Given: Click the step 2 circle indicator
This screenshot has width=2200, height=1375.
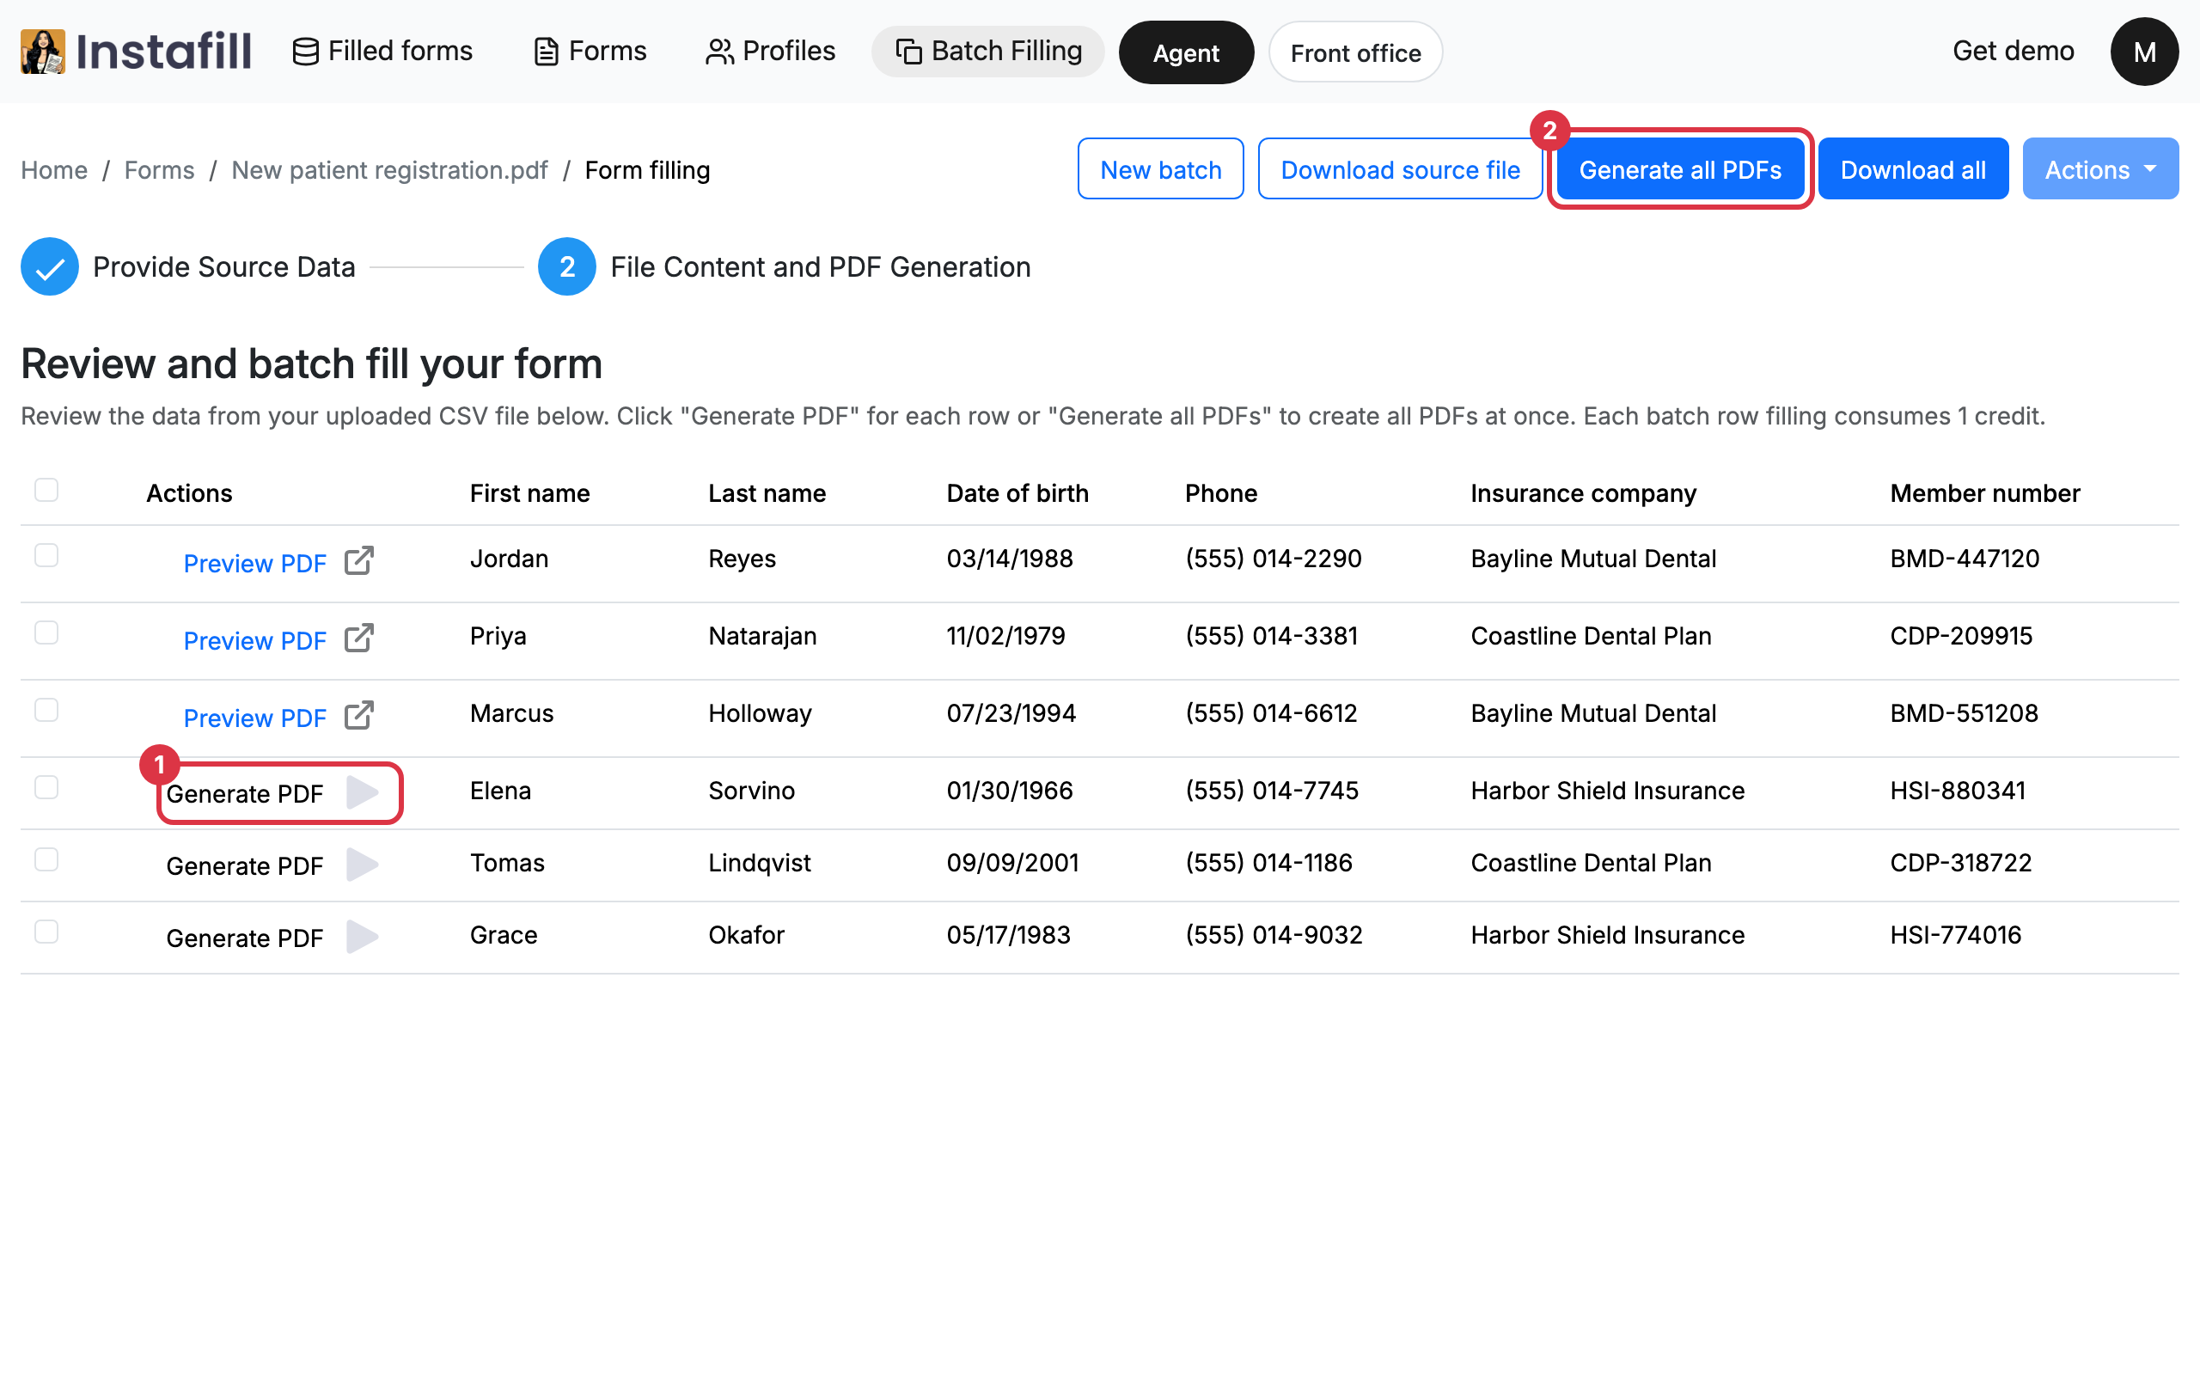Looking at the screenshot, I should click(566, 266).
